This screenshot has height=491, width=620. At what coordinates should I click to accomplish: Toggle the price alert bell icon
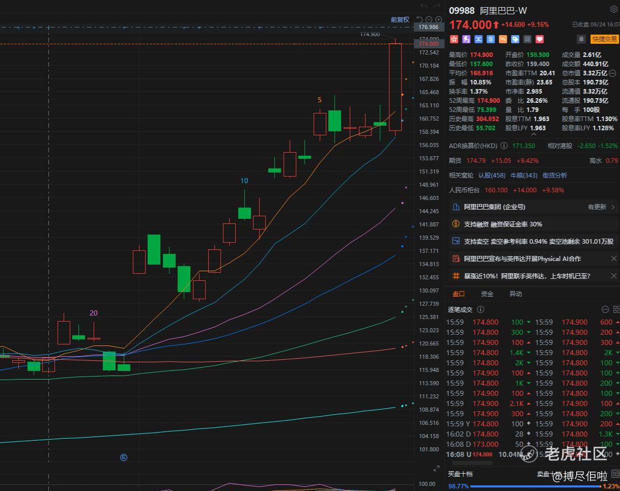[x=581, y=39]
